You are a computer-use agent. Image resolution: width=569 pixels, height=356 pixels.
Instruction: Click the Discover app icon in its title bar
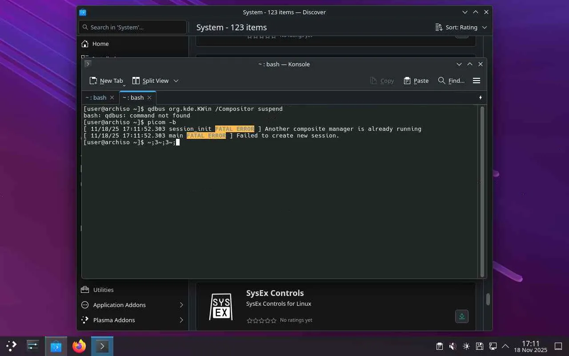pos(83,12)
